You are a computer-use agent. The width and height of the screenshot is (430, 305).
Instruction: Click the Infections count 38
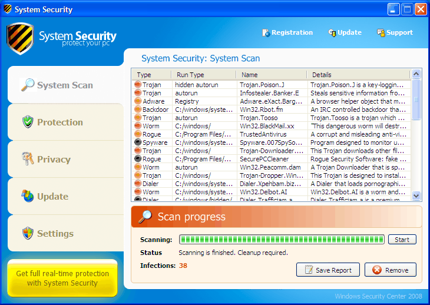tap(183, 266)
